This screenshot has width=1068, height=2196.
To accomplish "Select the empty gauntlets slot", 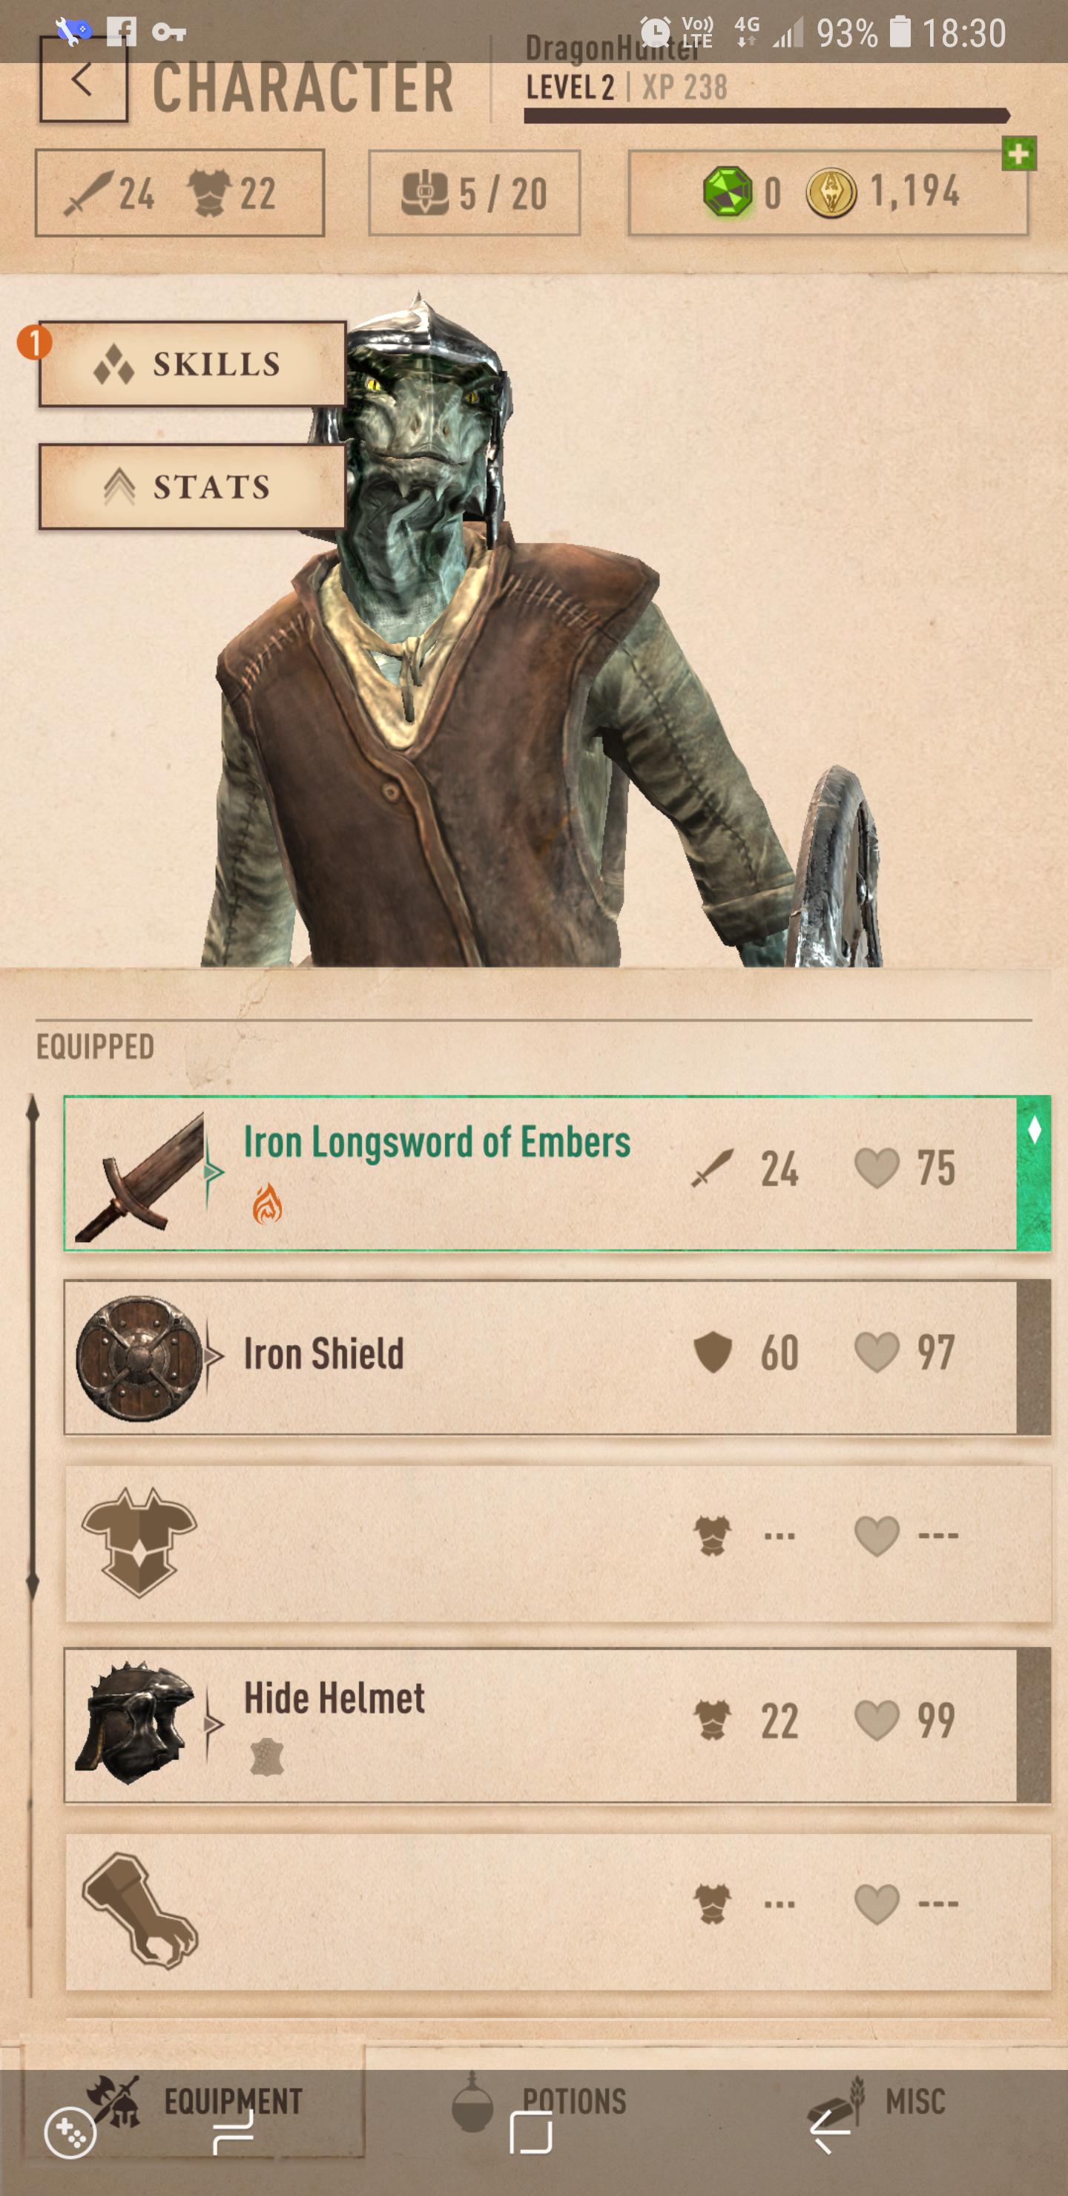I will click(x=558, y=1911).
